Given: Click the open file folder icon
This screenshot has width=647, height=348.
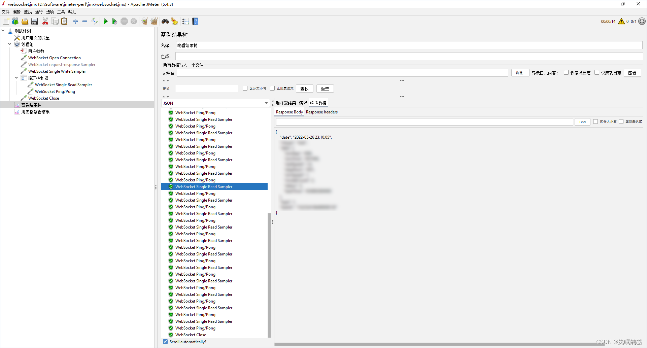Looking at the screenshot, I should point(25,22).
